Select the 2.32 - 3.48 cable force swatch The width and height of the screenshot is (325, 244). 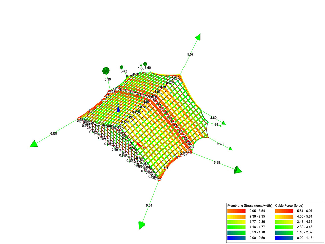[x=284, y=227]
